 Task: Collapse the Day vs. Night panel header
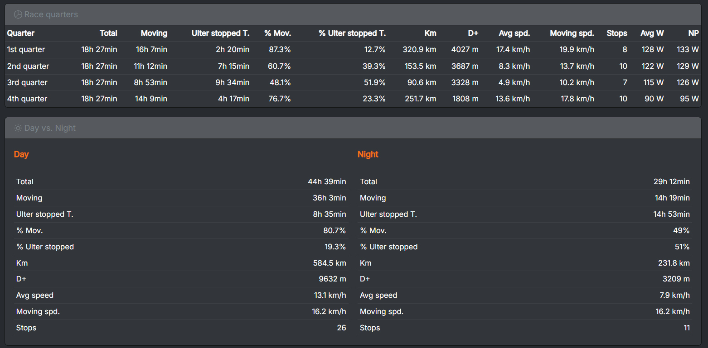click(x=354, y=128)
